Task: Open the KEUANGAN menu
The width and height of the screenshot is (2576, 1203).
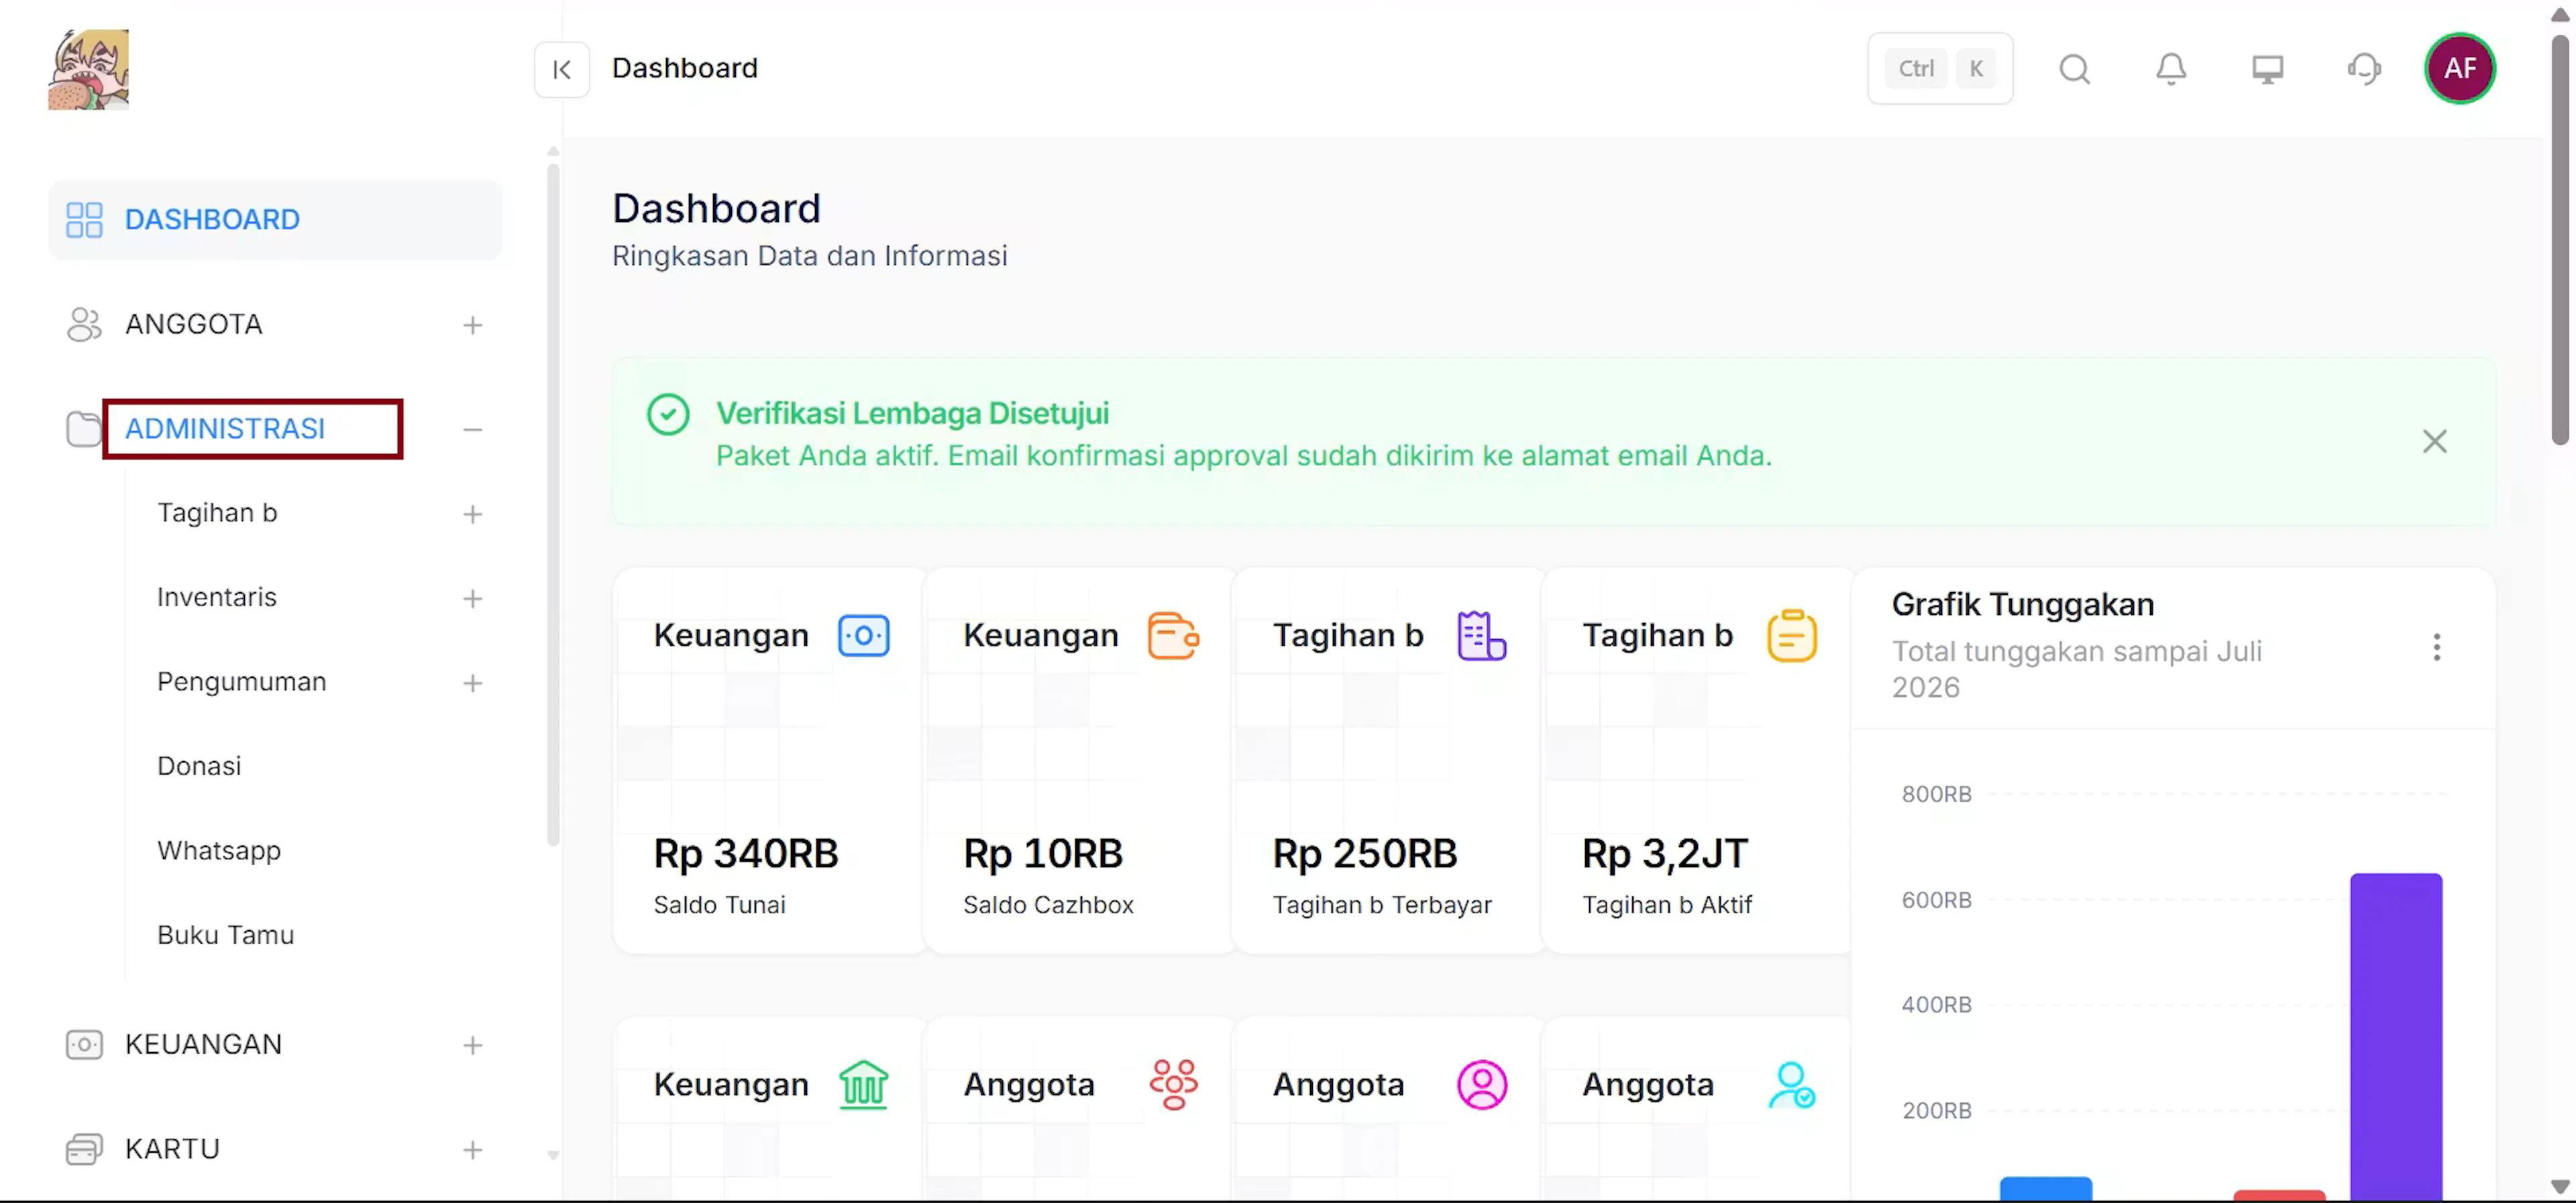Action: coord(204,1045)
